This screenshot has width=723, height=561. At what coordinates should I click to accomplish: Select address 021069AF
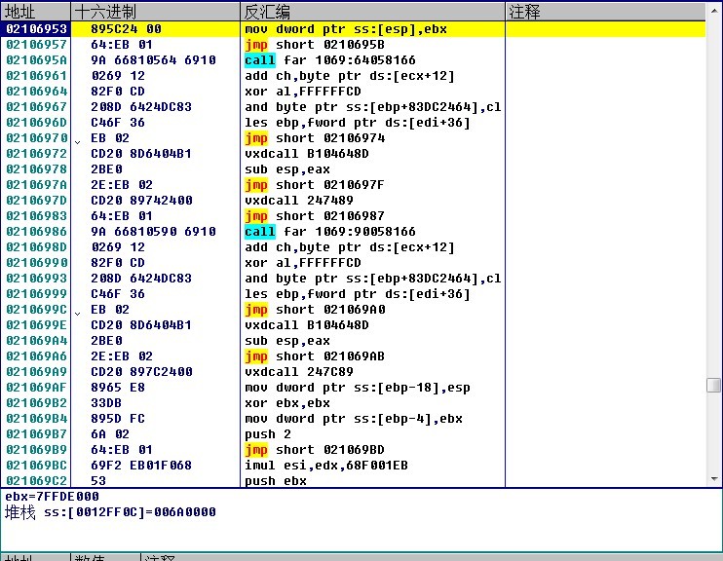coord(36,388)
